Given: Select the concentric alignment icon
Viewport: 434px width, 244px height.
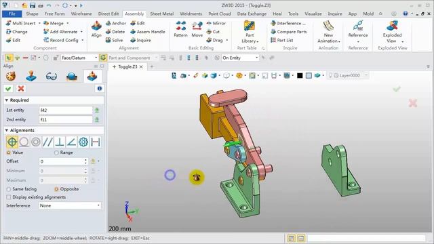Looking at the screenshot, I should (36, 142).
